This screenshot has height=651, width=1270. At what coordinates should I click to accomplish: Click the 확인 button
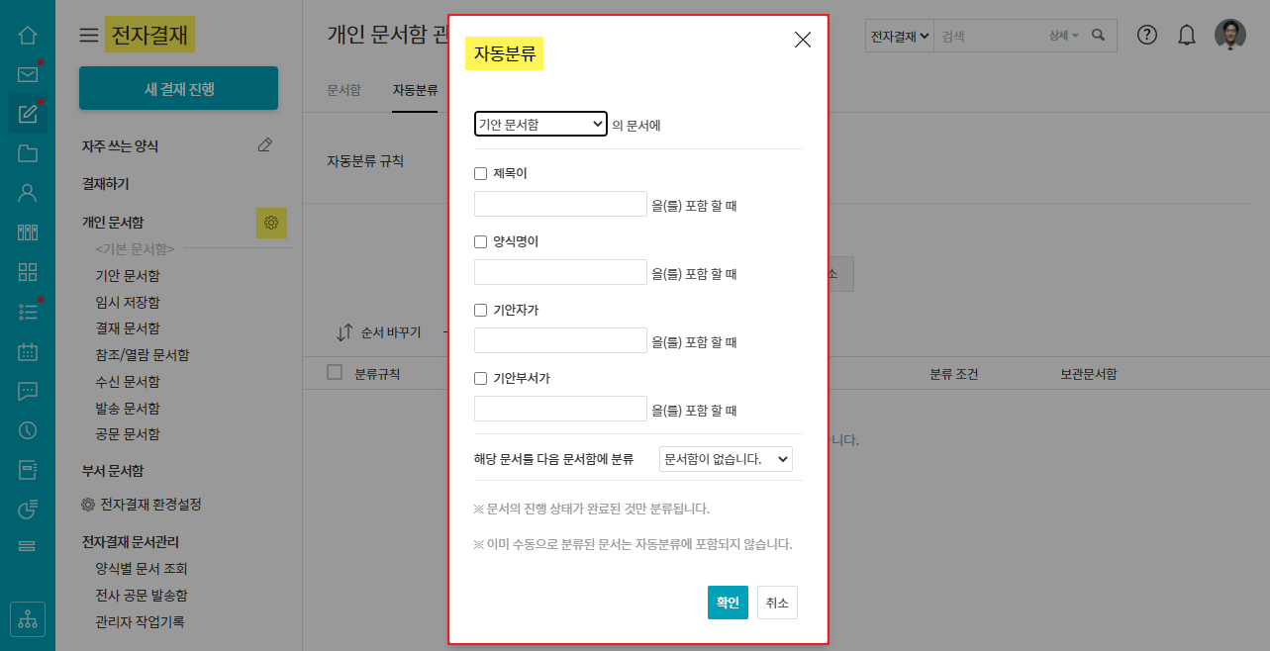pos(728,603)
